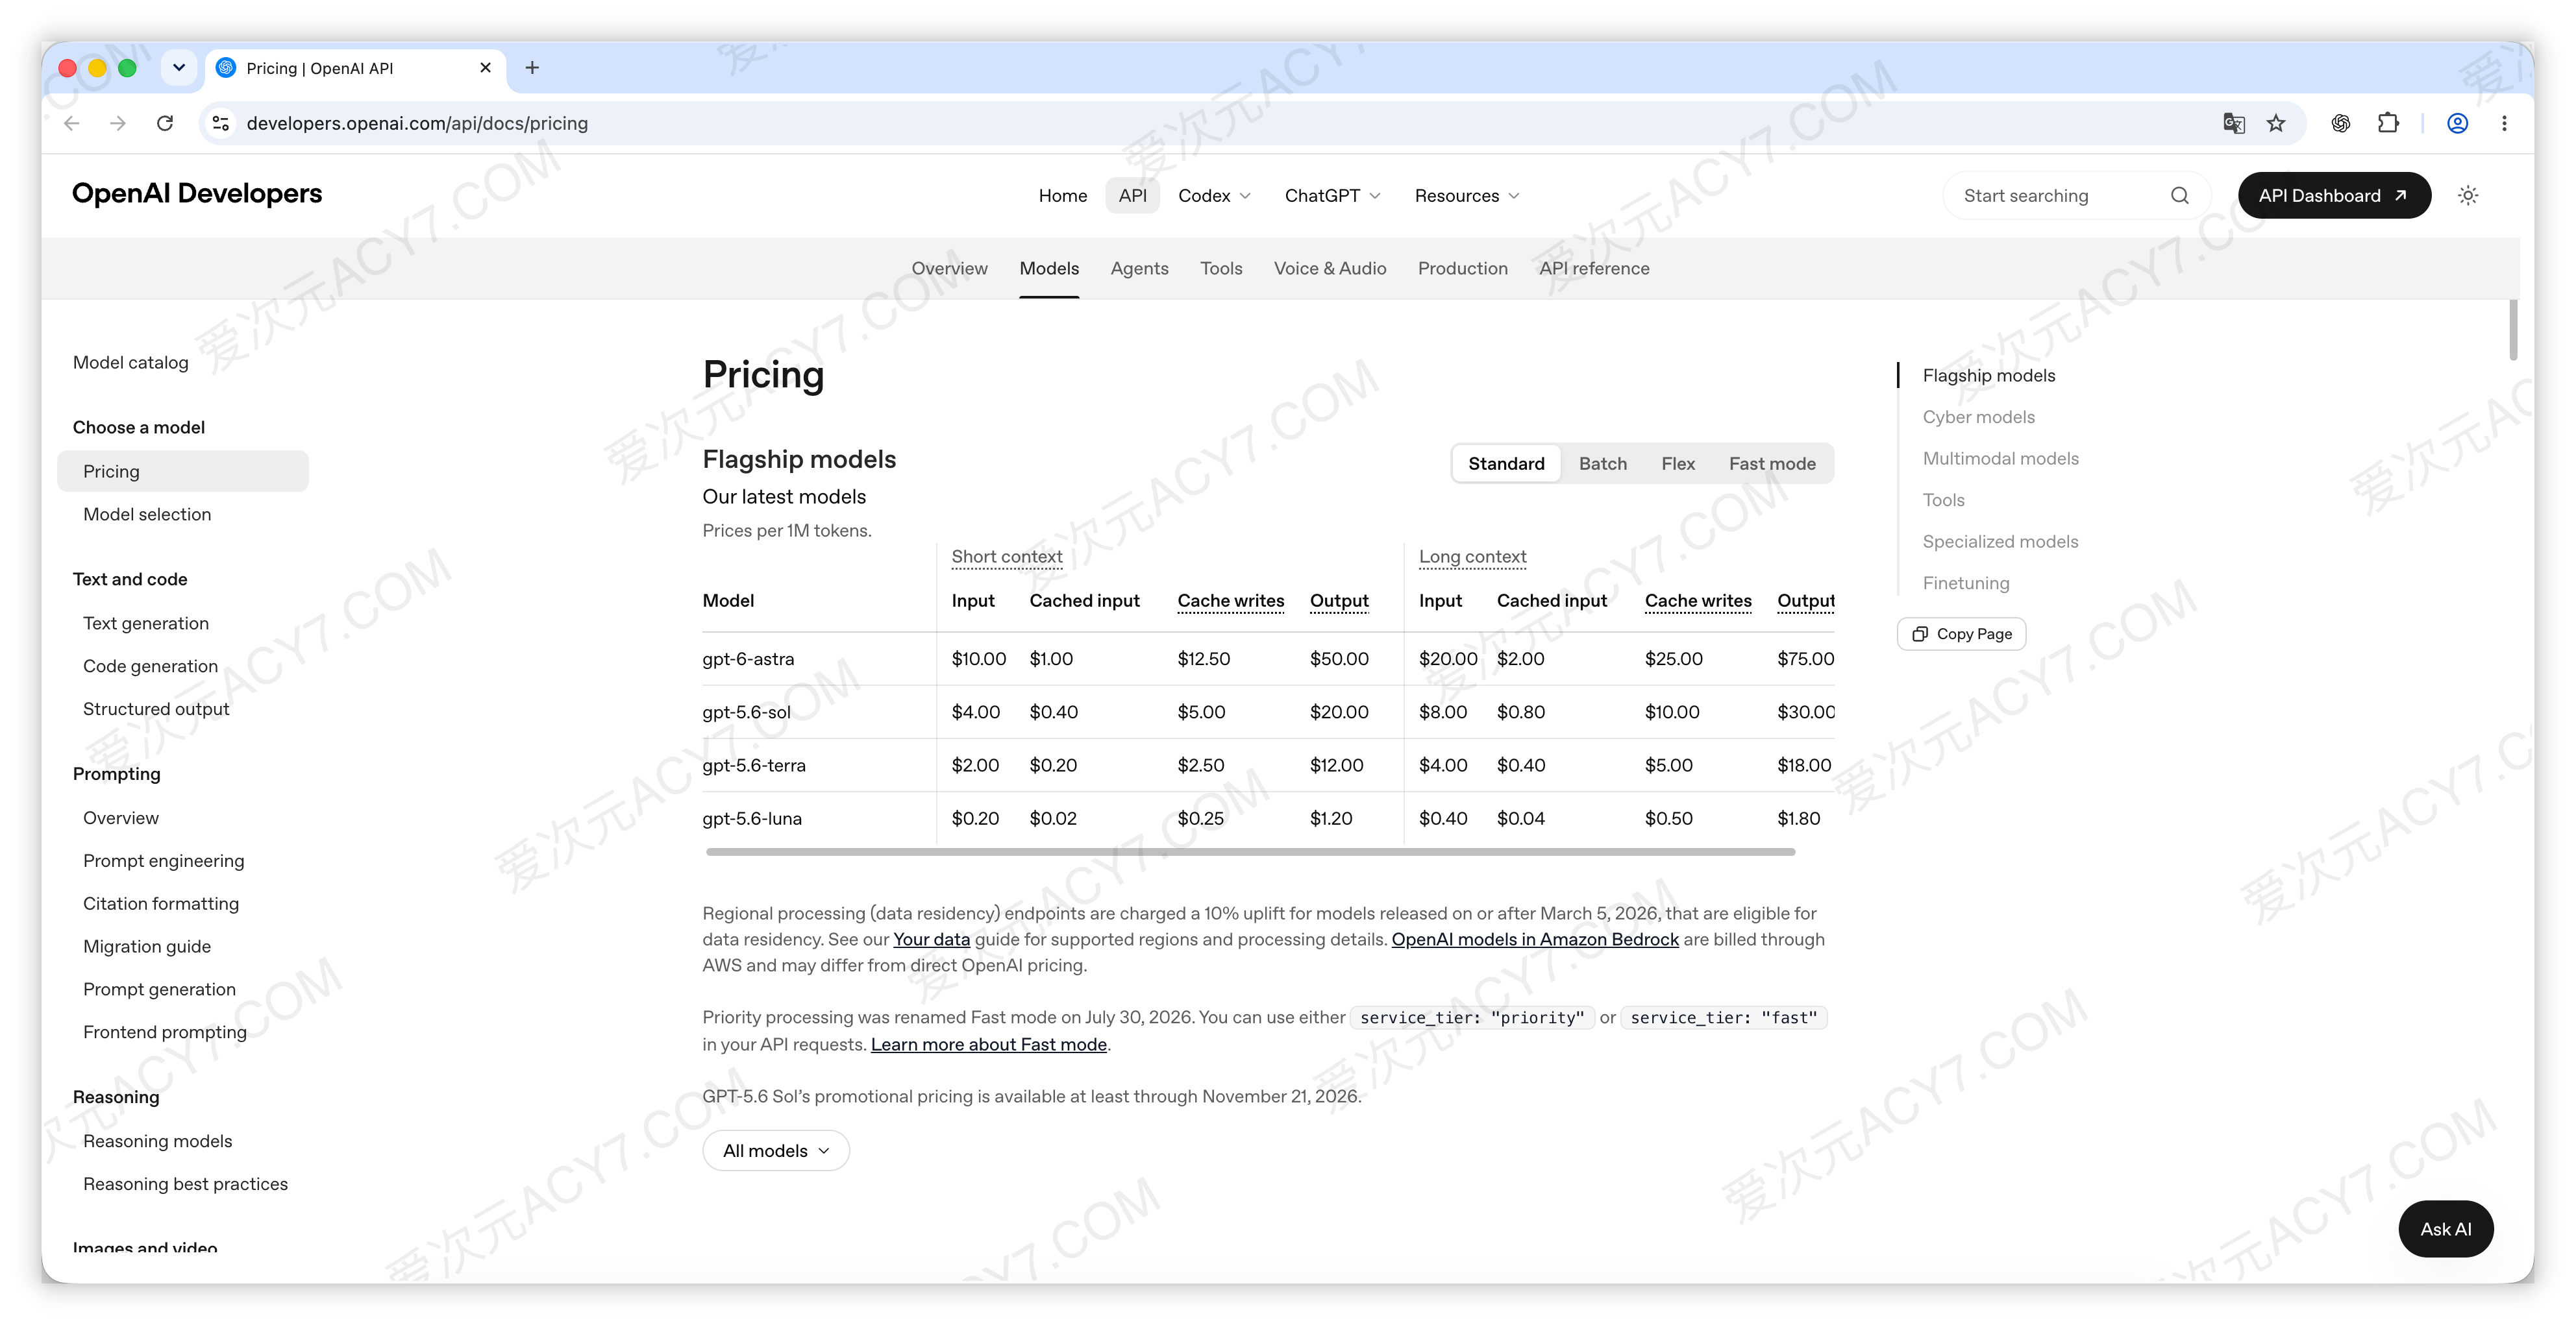
Task: Expand the ChatGPT menu
Action: tap(1333, 196)
